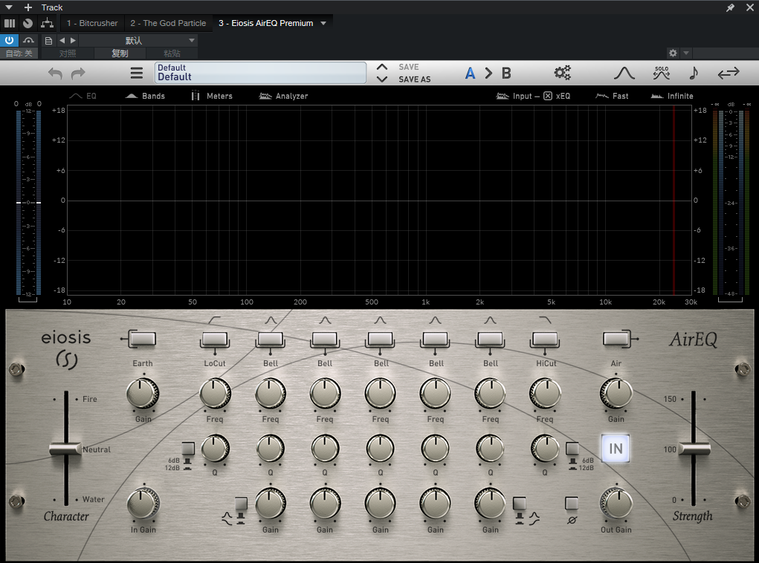
Task: Click the 自动: 关 automation button
Action: (x=19, y=53)
